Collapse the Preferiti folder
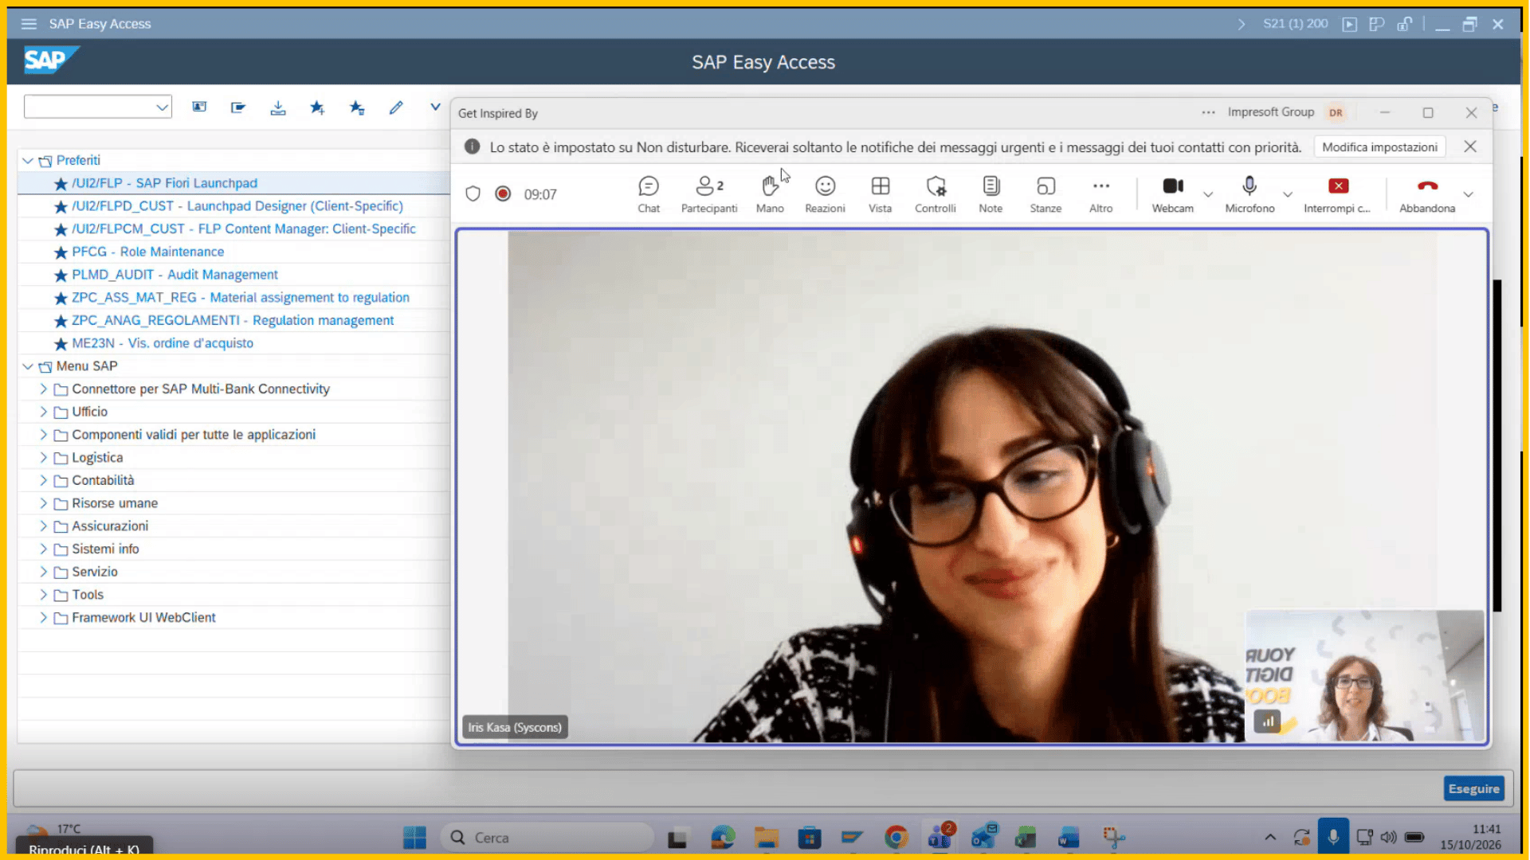The height and width of the screenshot is (860, 1530). tap(28, 161)
